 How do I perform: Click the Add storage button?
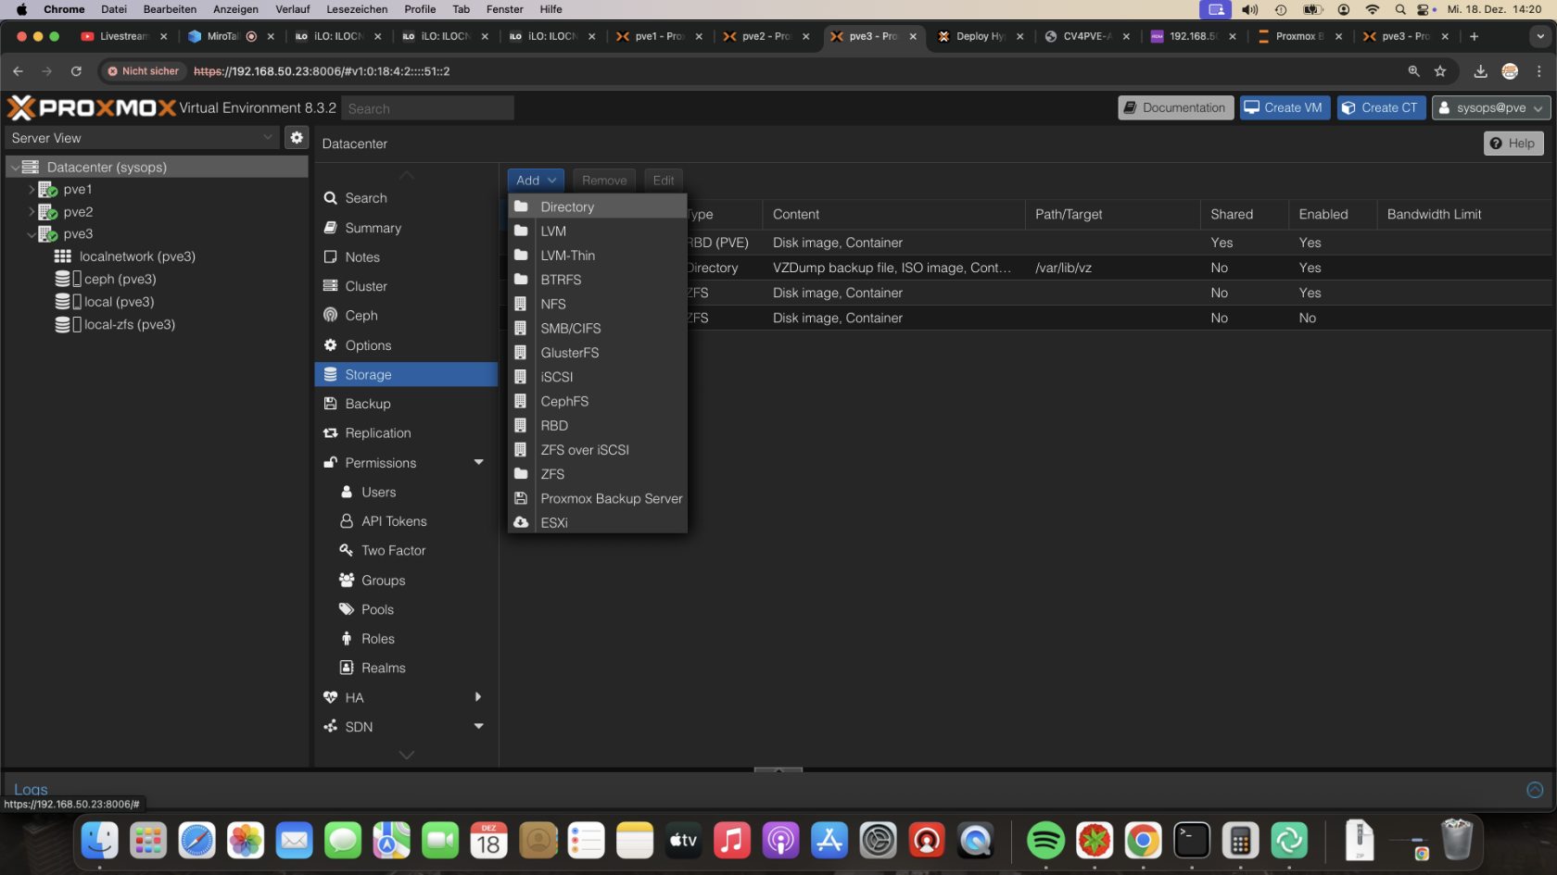pos(536,181)
